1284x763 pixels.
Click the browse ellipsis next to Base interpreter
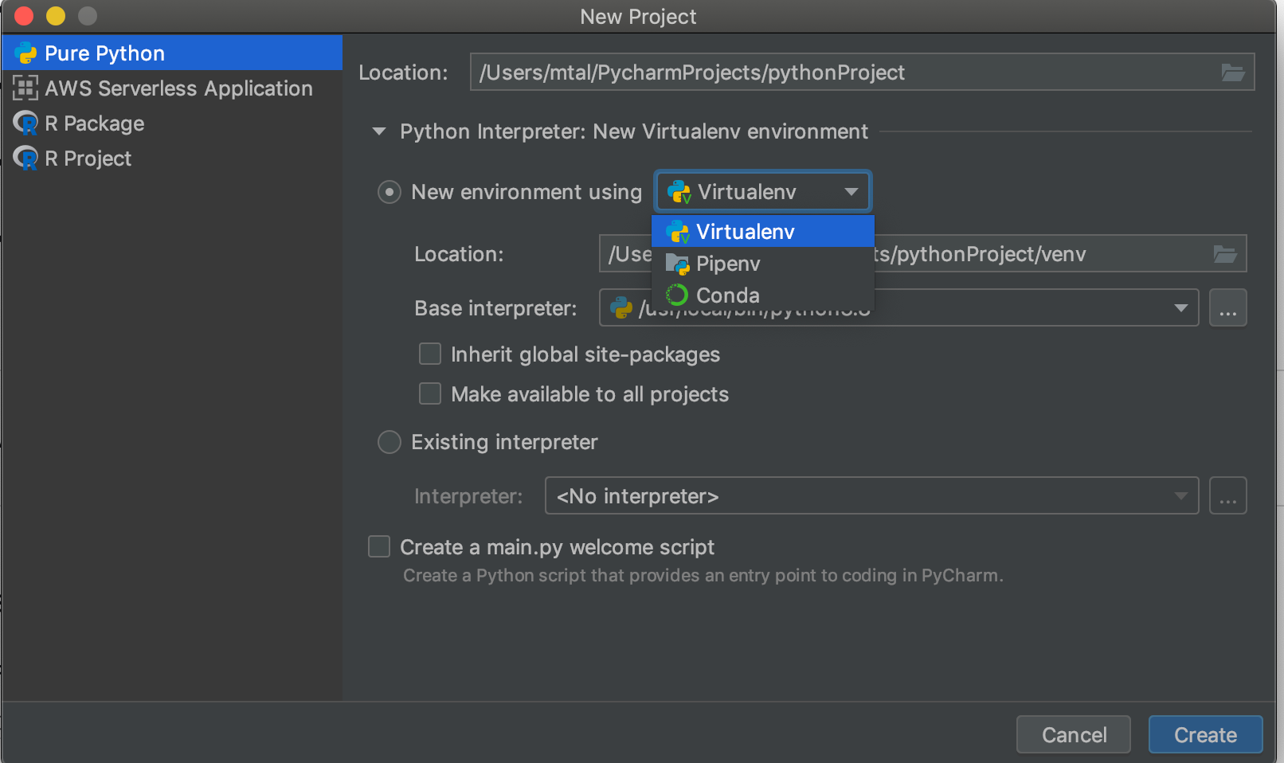click(1227, 307)
